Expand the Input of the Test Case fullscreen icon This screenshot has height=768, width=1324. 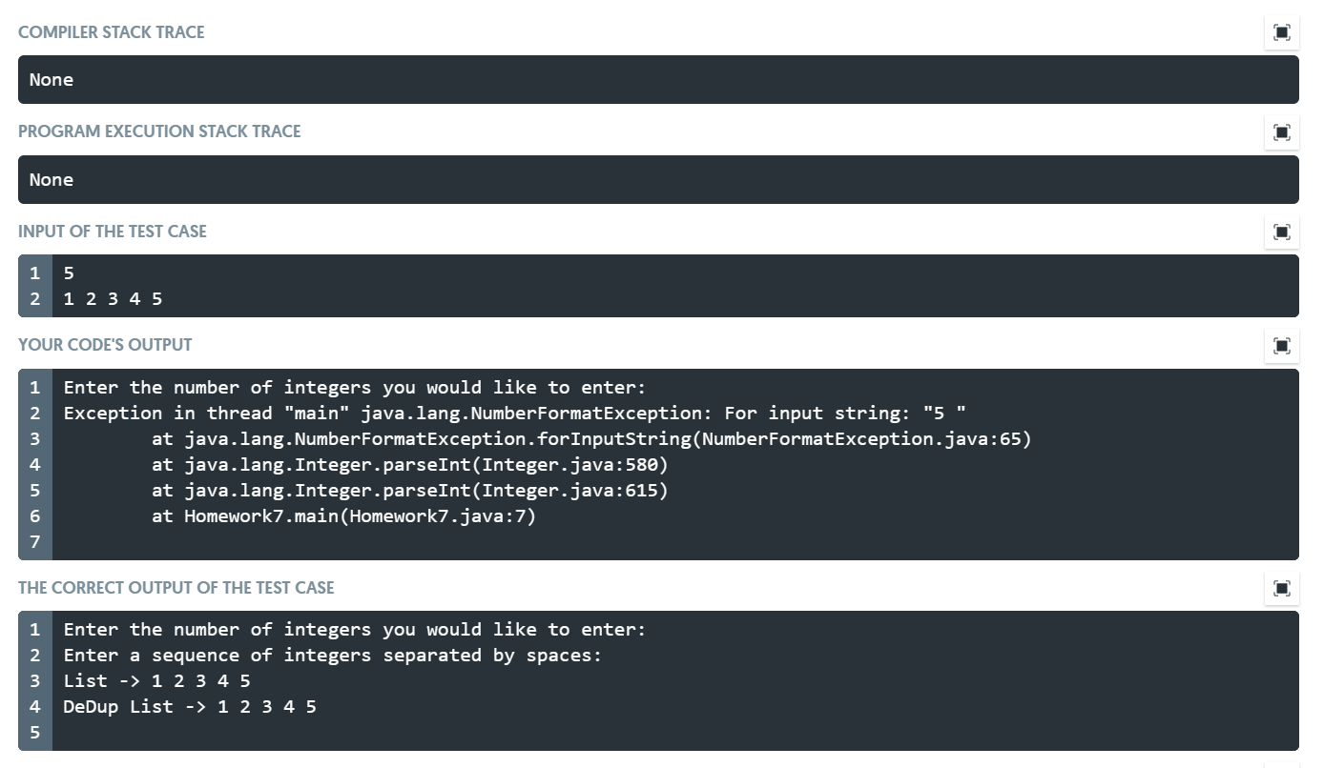click(1281, 232)
